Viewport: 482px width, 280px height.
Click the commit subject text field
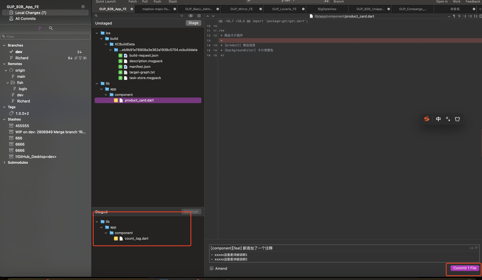[339, 248]
